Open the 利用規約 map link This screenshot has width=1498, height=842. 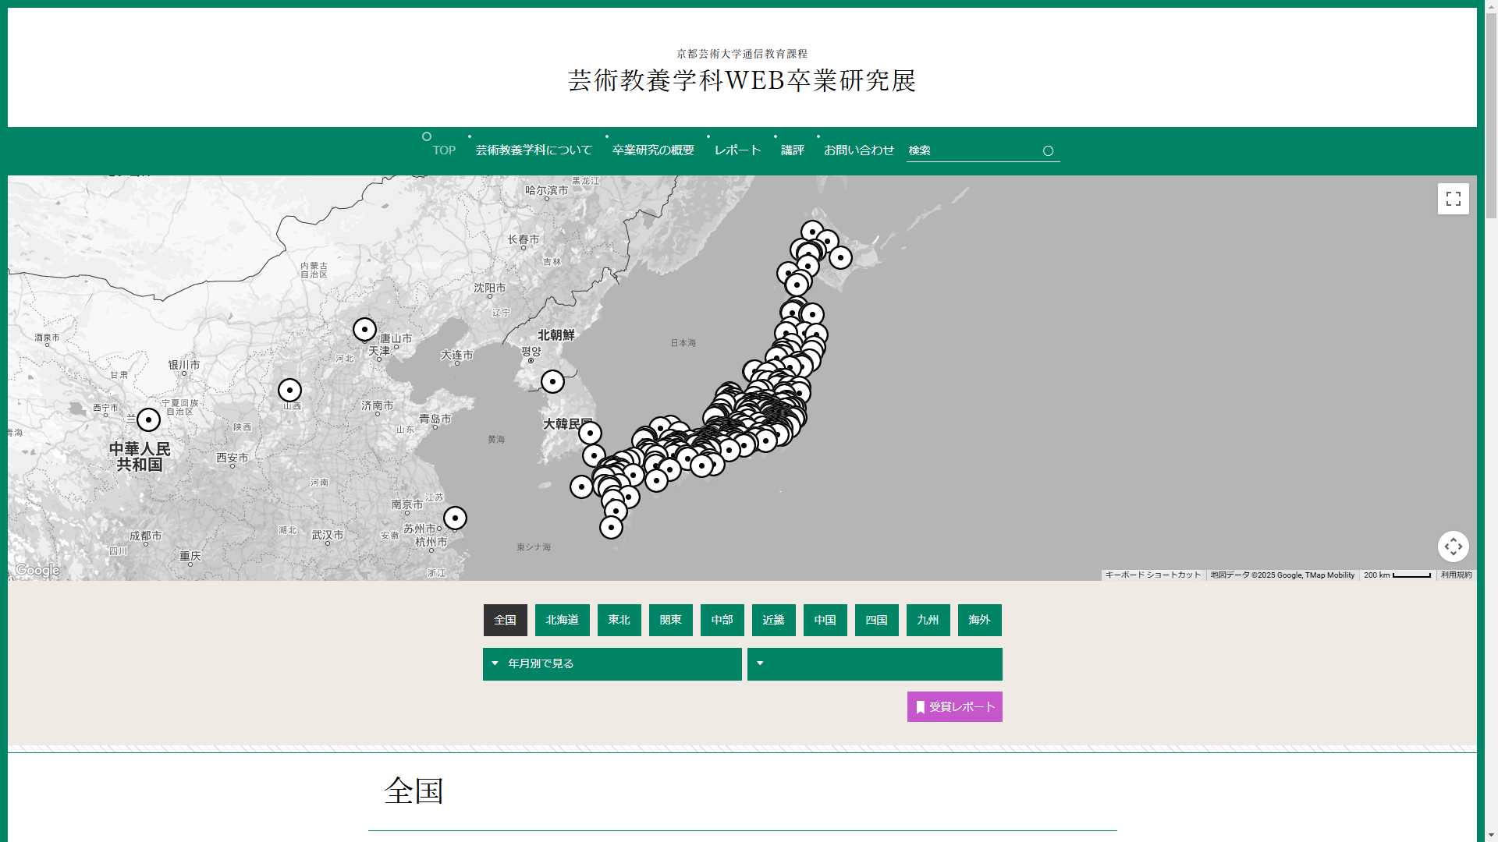pos(1456,575)
